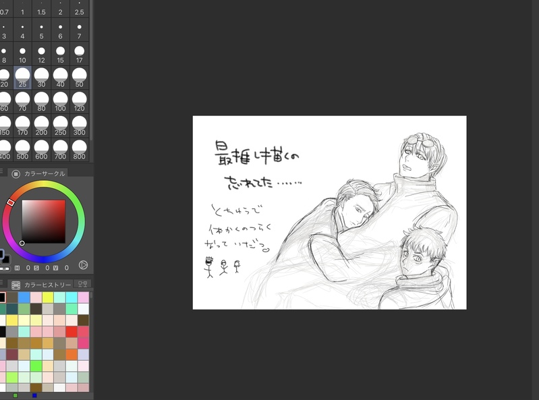Click the S value field

(47, 268)
